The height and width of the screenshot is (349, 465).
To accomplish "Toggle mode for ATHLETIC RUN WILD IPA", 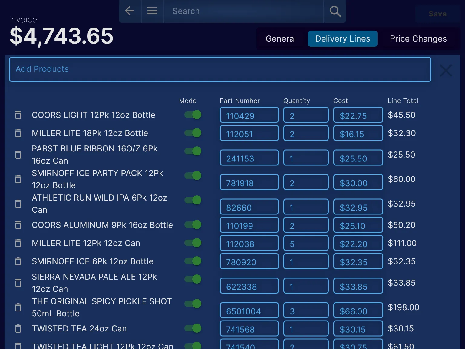I will [193, 200].
